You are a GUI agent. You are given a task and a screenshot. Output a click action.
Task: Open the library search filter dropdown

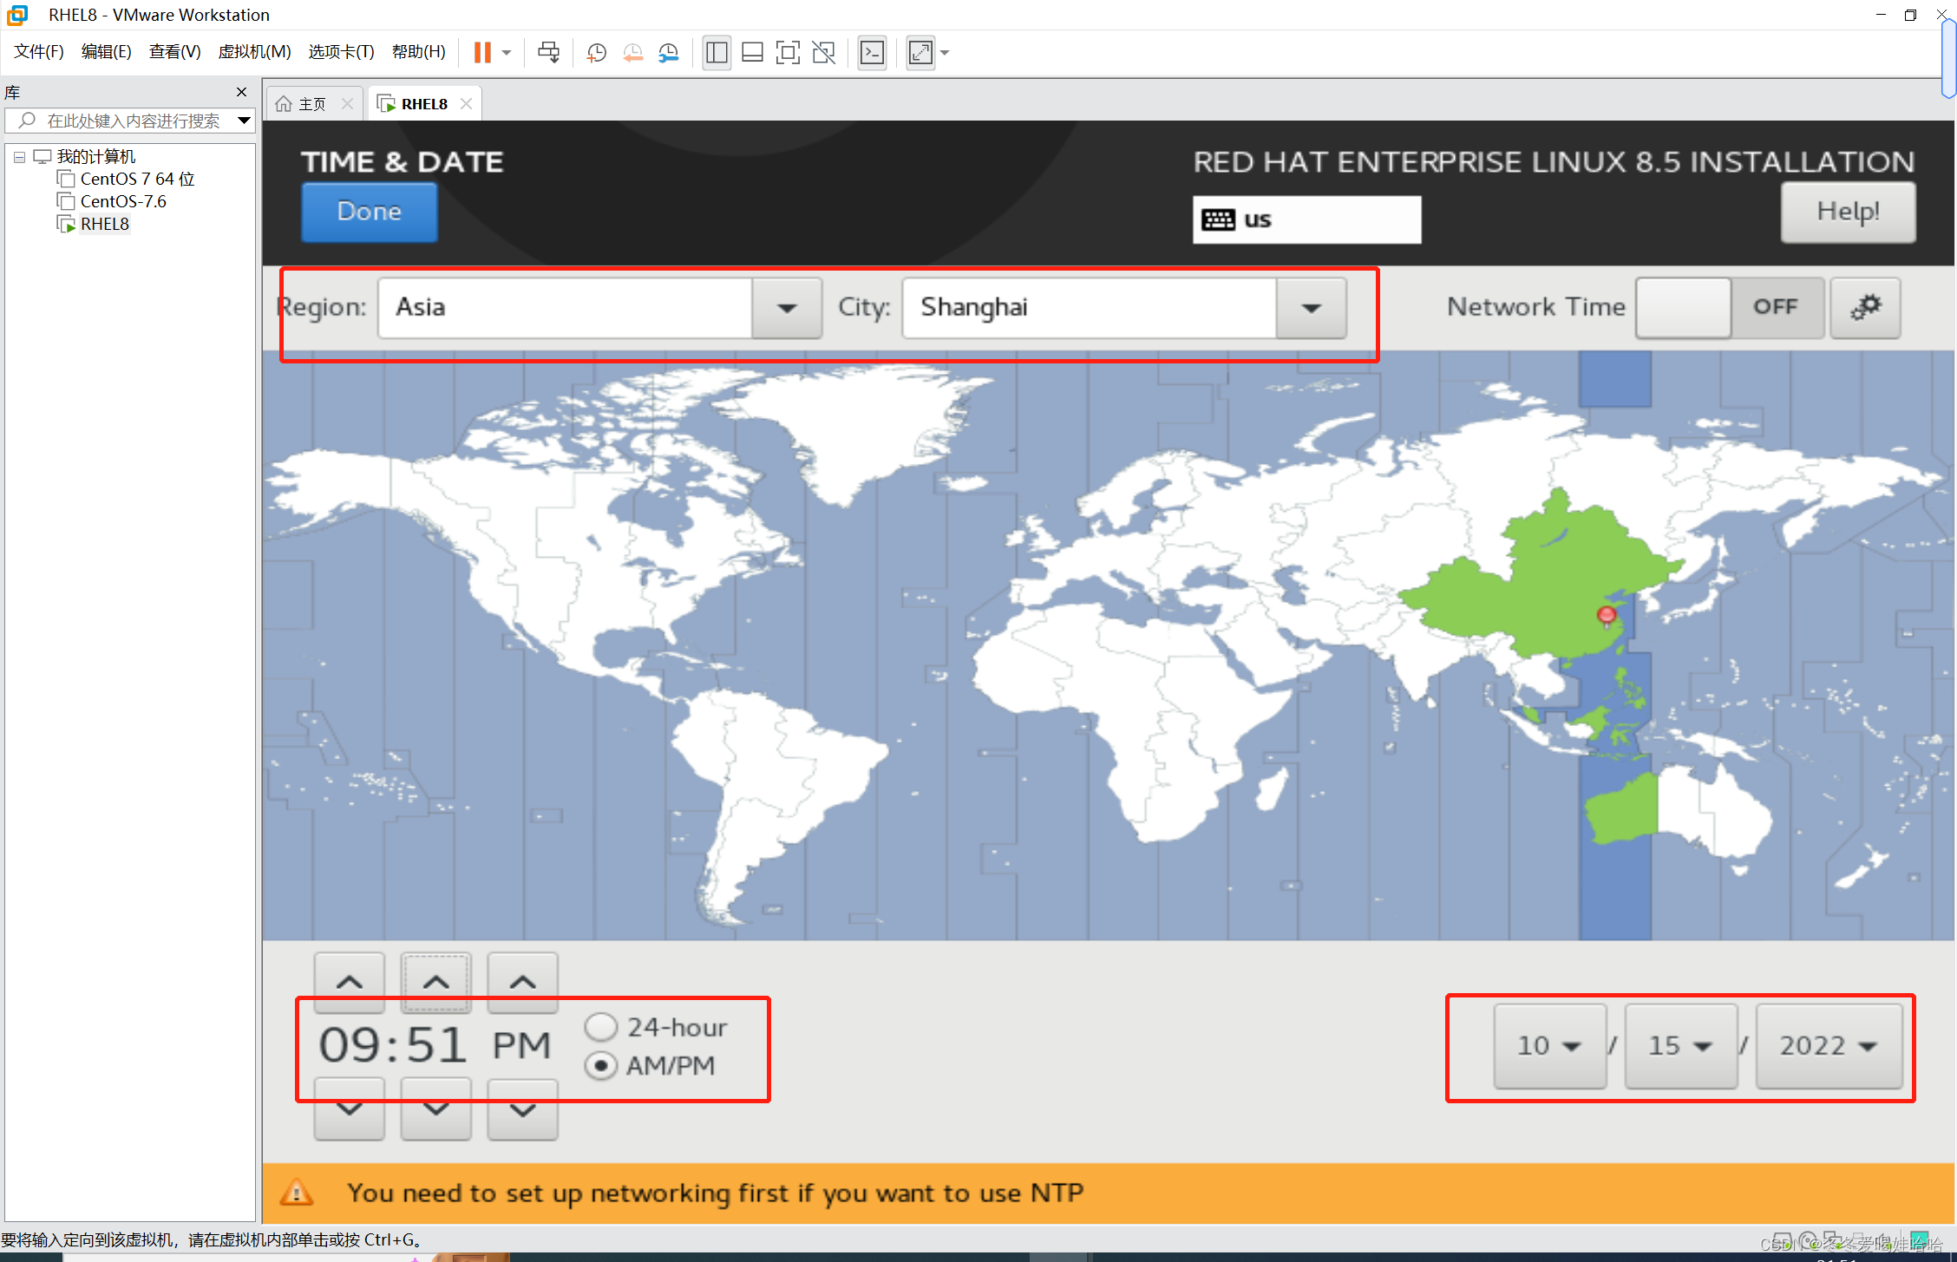coord(245,121)
